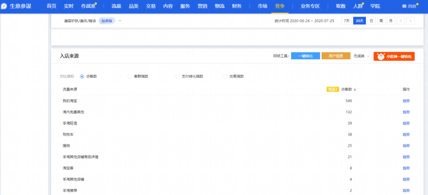Image resolution: width=428 pixels, height=195 pixels.
Task: Select 交易指数 radio option
Action: pos(225,76)
